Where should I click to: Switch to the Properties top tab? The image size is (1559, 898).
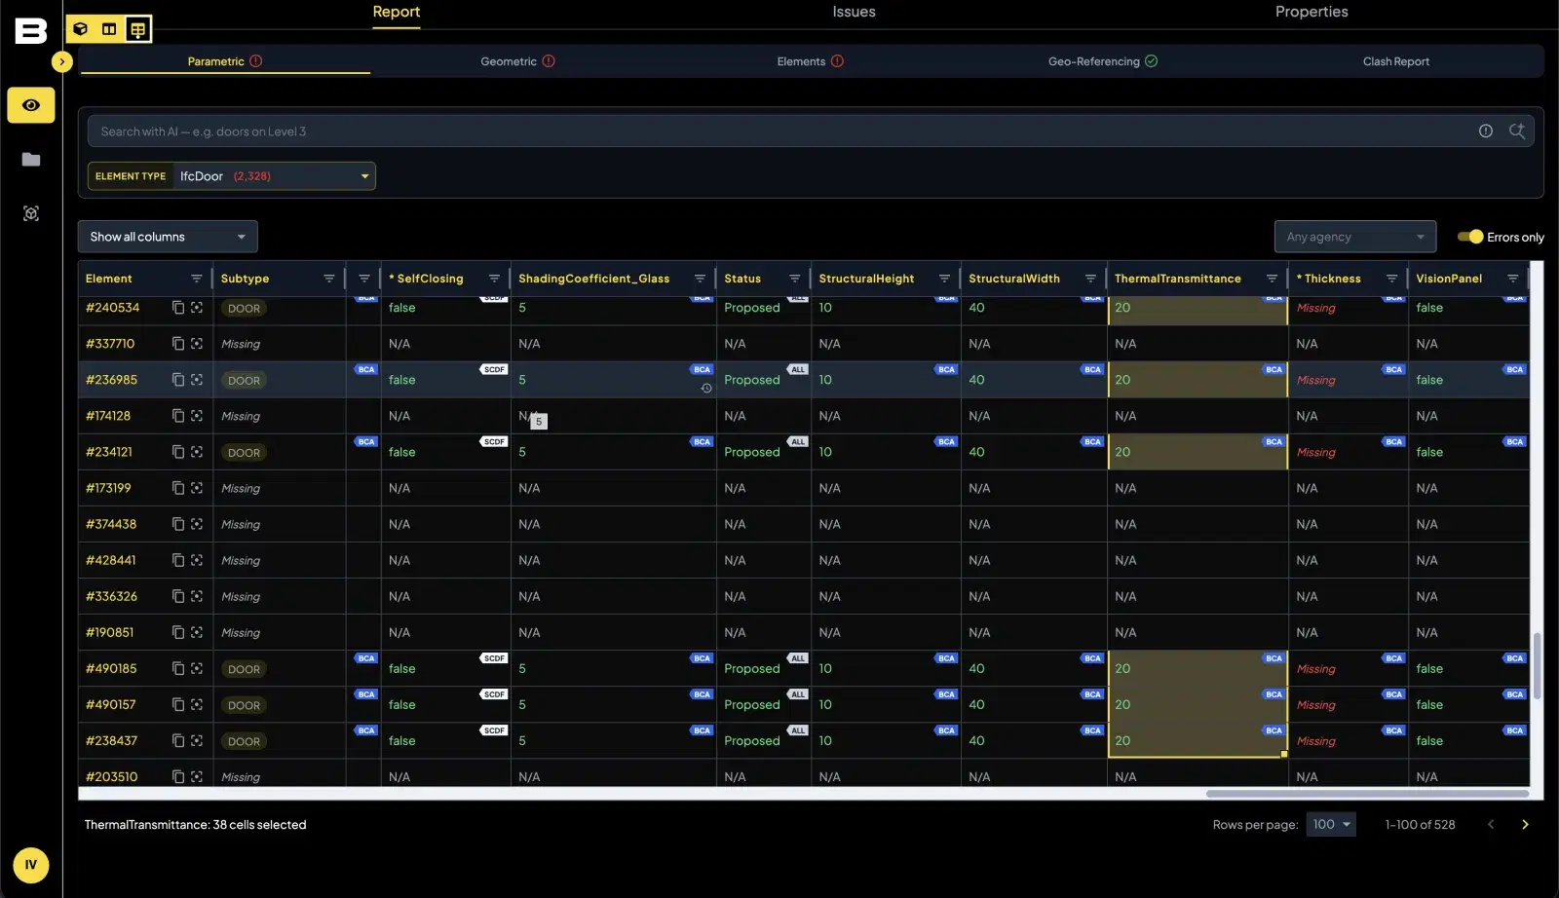point(1312,12)
